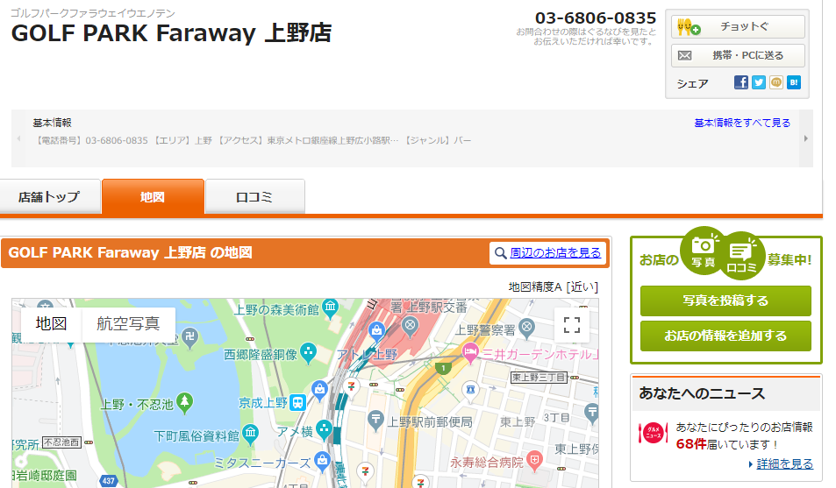Click the Shitamachi Museum map marker
Screen dimensions: 836x488
(x=251, y=435)
